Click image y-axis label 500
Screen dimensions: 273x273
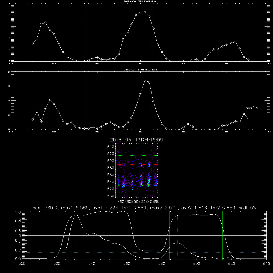[111, 196]
